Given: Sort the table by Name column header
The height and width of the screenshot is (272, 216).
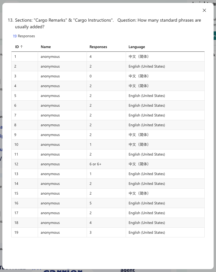Looking at the screenshot, I should point(46,47).
